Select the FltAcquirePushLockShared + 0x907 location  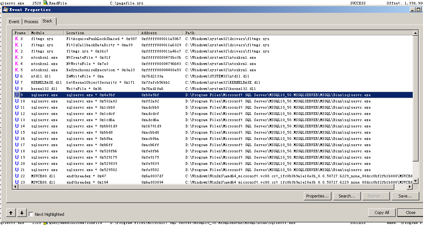[101, 39]
